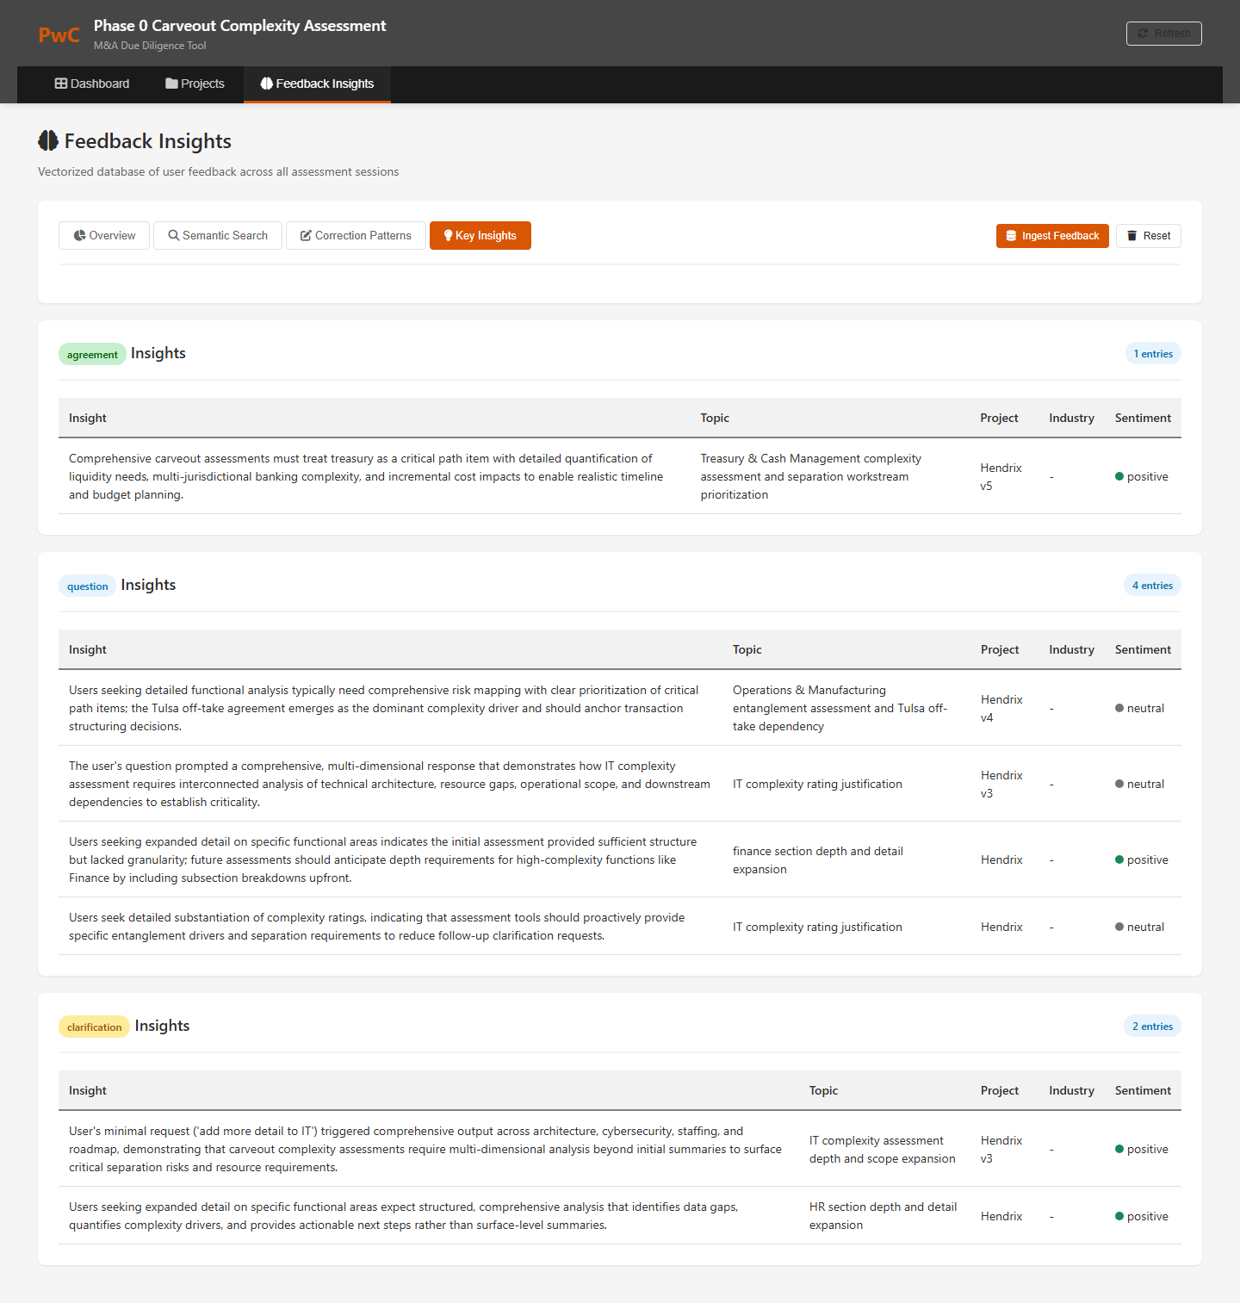Open the Hendrix v5 project link
Viewport: 1240px width, 1303px height.
(x=1001, y=476)
